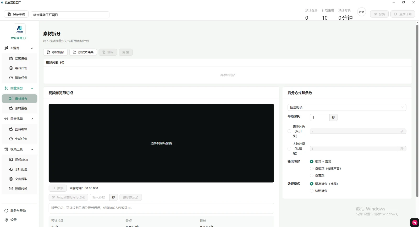
Task: Click the 素材重组 clapperboard icon
Action: pos(11,108)
